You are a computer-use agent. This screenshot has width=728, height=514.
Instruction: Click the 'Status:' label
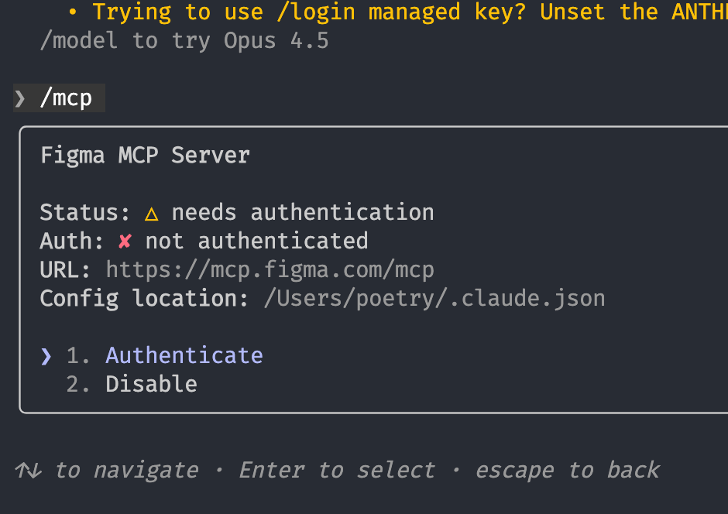click(85, 213)
